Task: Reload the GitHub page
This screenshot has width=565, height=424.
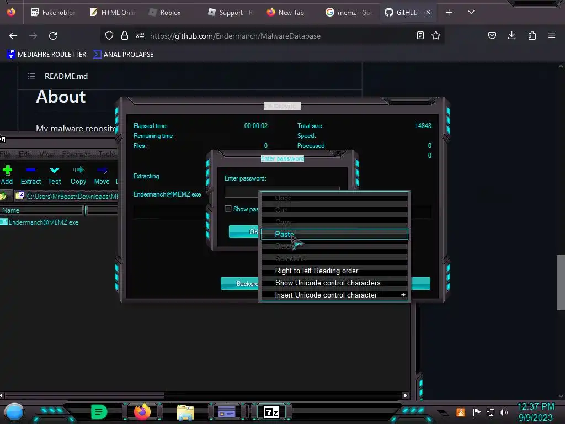Action: [53, 36]
